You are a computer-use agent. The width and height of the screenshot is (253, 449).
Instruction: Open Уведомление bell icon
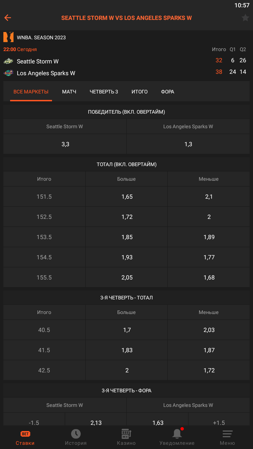point(177,434)
